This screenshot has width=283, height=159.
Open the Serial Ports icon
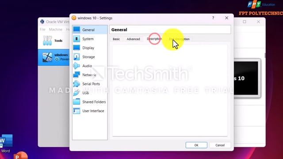[x=76, y=84]
